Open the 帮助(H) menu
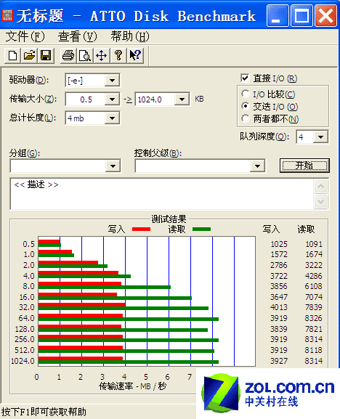Image resolution: width=340 pixels, height=419 pixels. [x=130, y=36]
